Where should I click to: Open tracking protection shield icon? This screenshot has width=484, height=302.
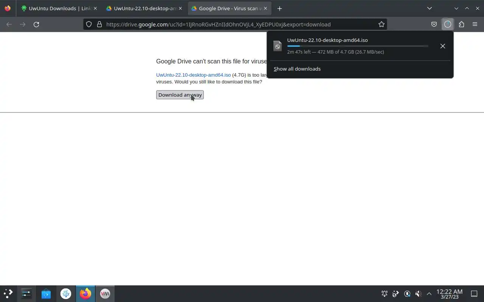click(89, 24)
